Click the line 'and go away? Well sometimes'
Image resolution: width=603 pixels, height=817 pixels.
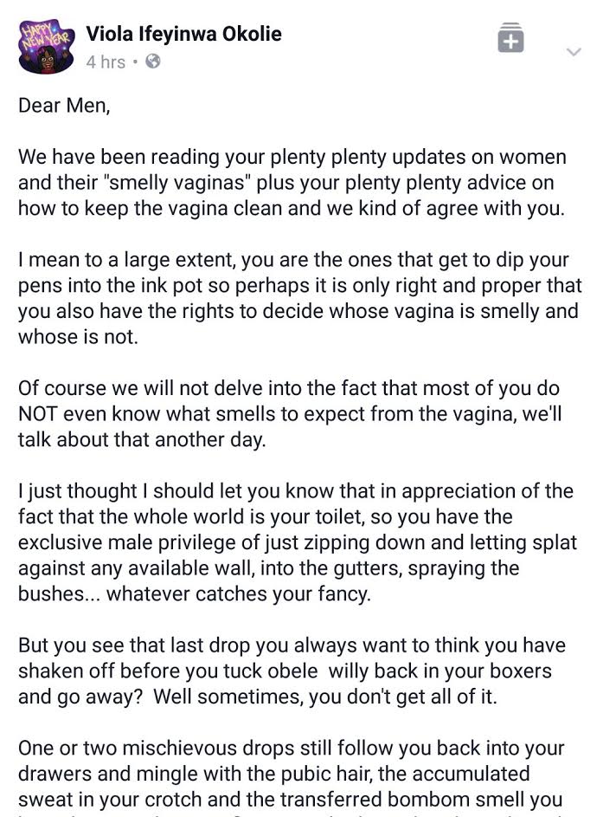pyautogui.click(x=258, y=697)
